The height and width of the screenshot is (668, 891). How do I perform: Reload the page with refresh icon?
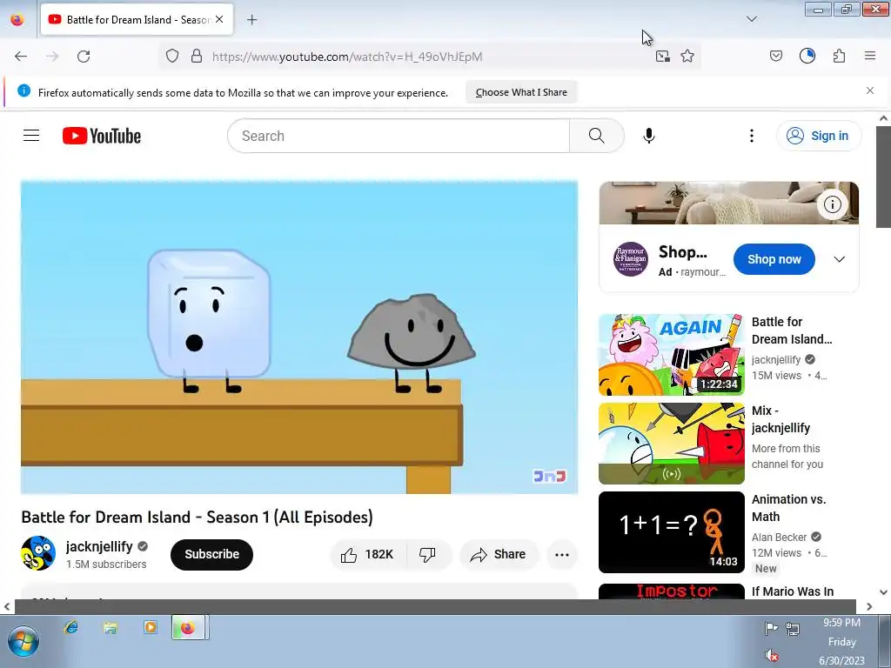pos(84,57)
